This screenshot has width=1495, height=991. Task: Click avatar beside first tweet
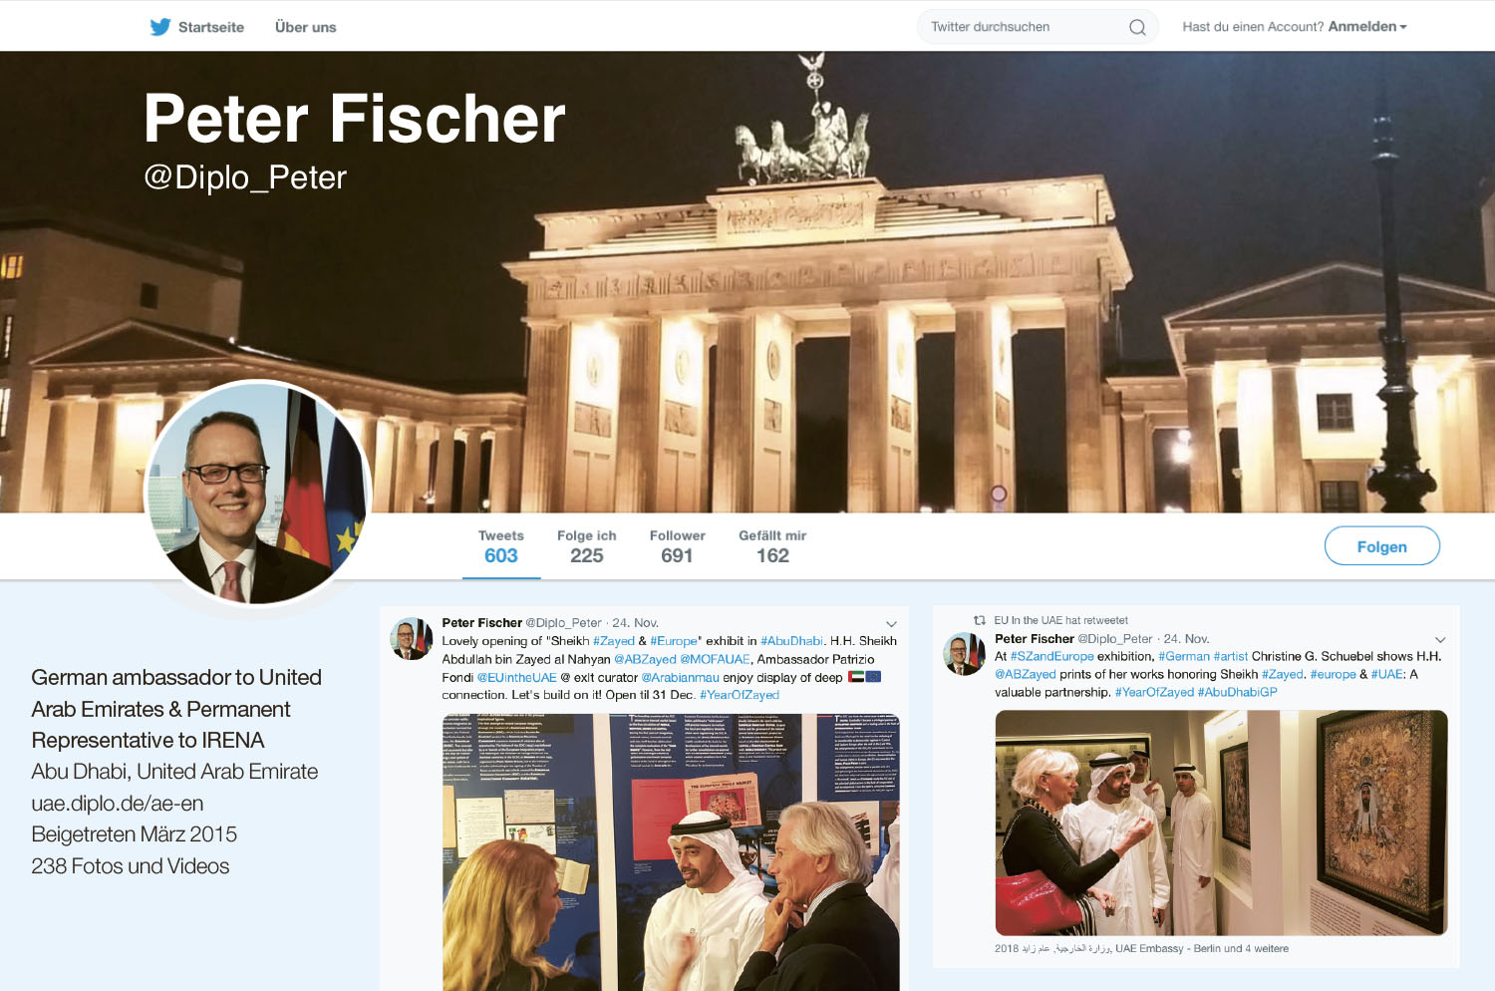tap(411, 639)
